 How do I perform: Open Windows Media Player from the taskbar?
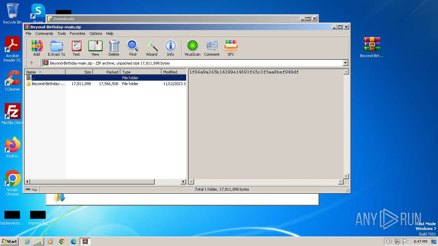click(x=50, y=242)
